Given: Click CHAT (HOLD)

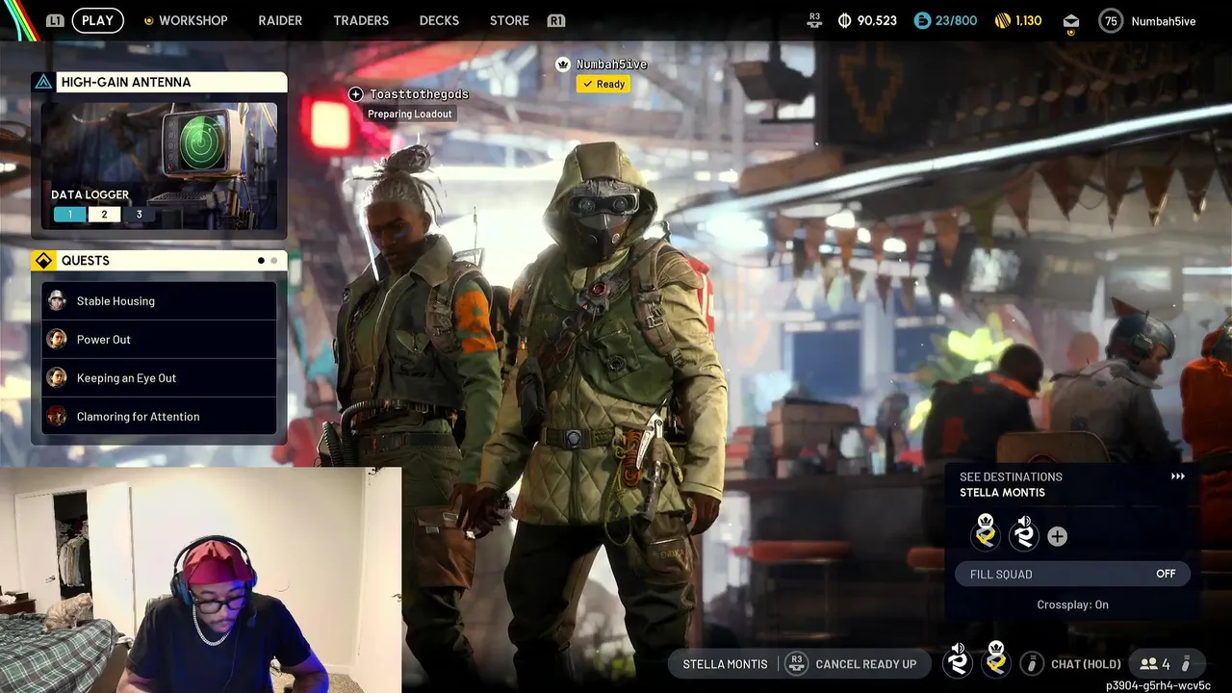Looking at the screenshot, I should pos(1086,664).
